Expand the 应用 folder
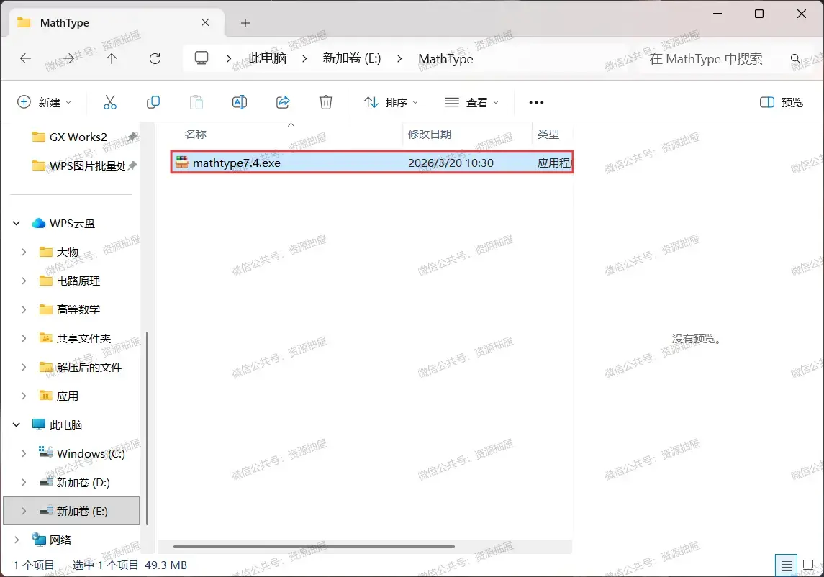Screen dimensions: 824x577 click(x=24, y=396)
